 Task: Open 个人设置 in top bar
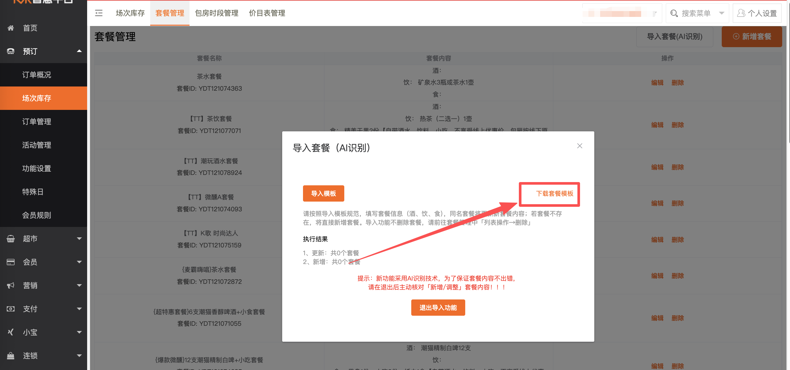pos(757,13)
